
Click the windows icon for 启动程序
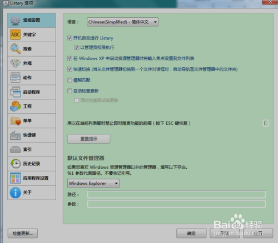[x=16, y=92]
